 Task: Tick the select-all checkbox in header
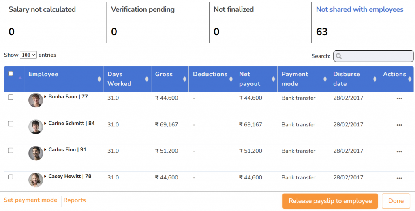tap(11, 74)
